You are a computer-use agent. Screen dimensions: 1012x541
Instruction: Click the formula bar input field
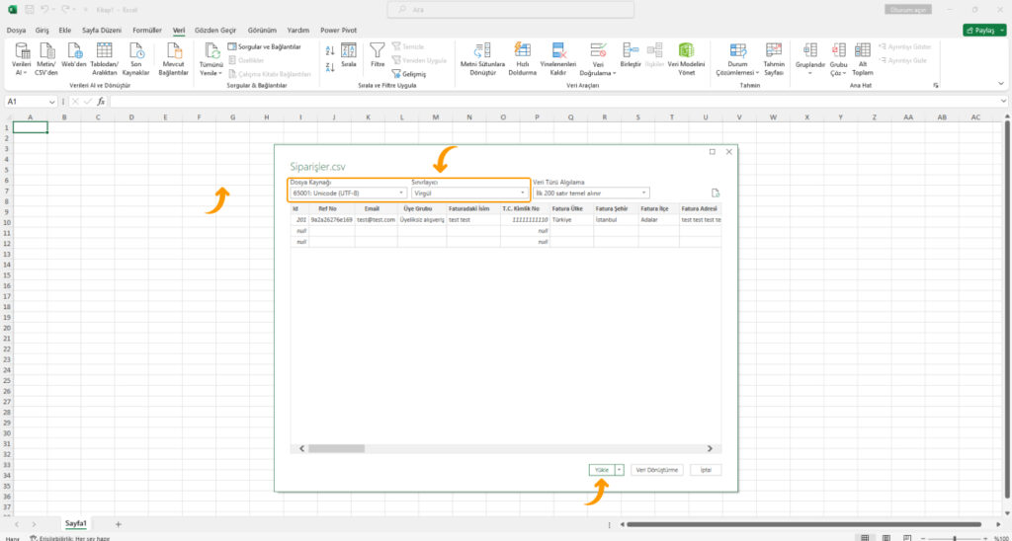pyautogui.click(x=553, y=102)
